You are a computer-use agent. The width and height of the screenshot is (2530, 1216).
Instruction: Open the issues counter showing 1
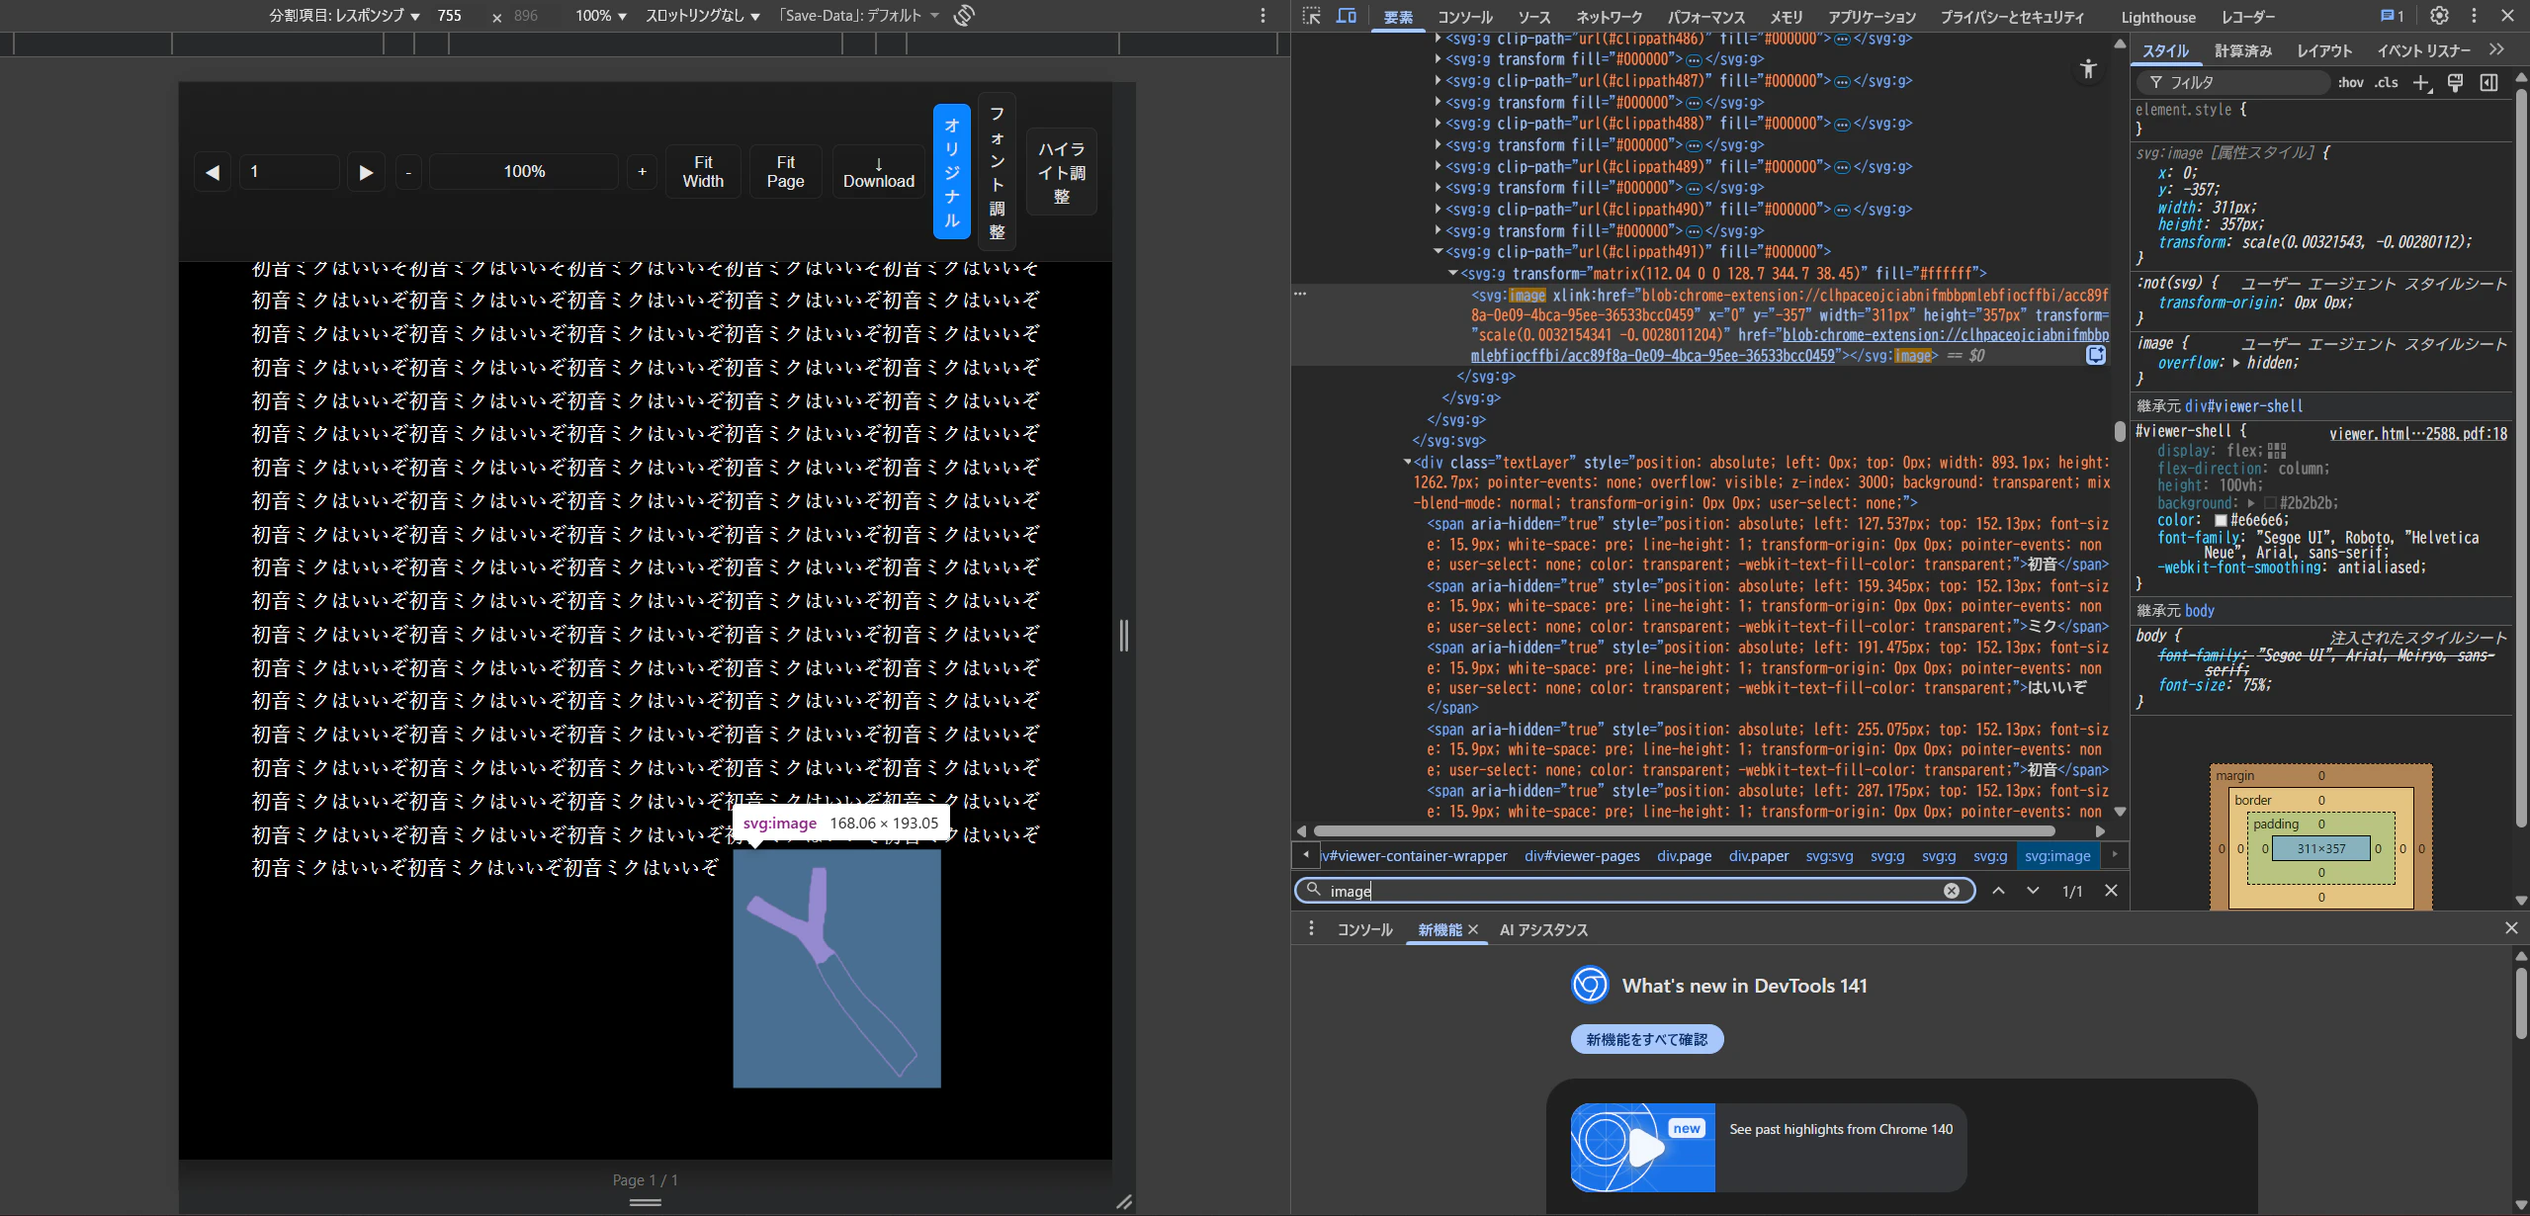2392,16
